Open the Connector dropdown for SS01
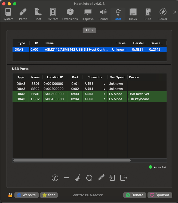The width and height of the screenshot is (178, 203). [95, 84]
